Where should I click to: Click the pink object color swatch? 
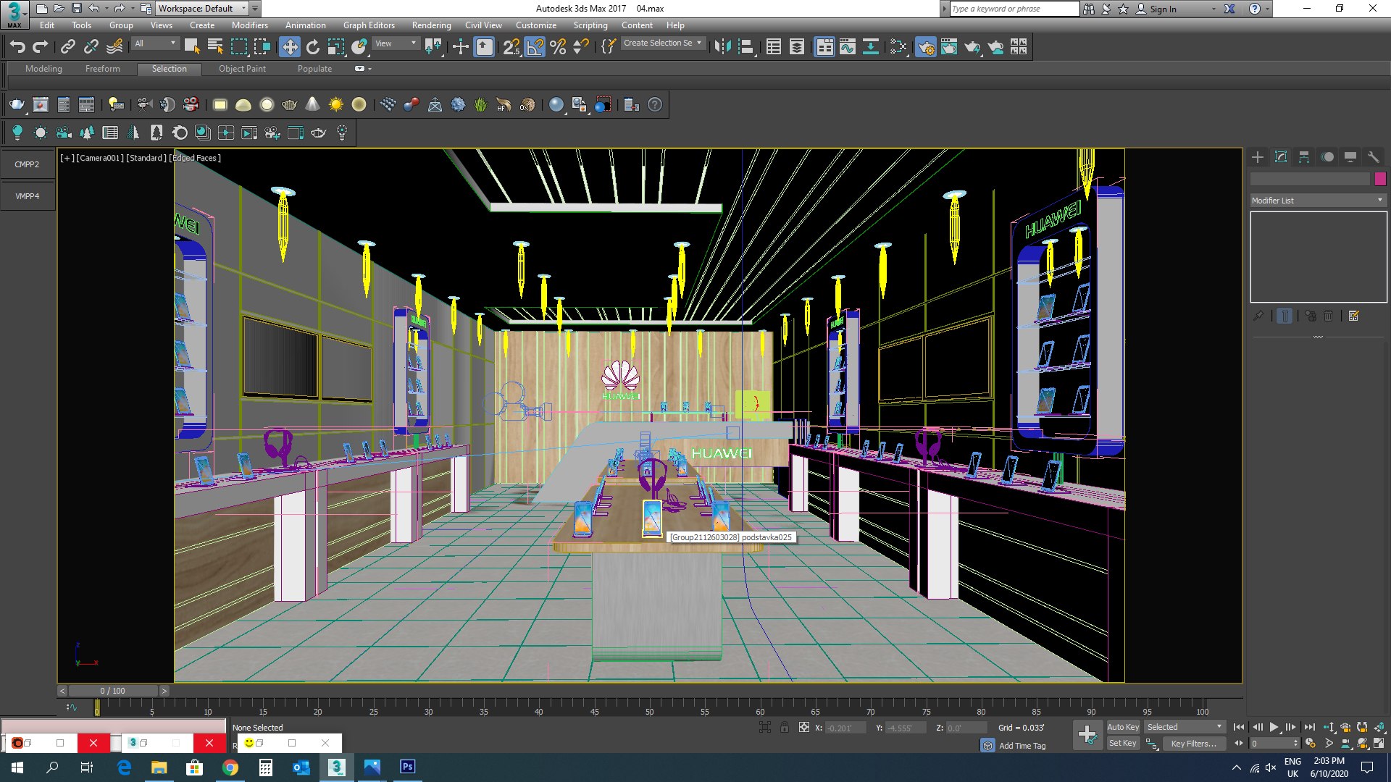1380,179
